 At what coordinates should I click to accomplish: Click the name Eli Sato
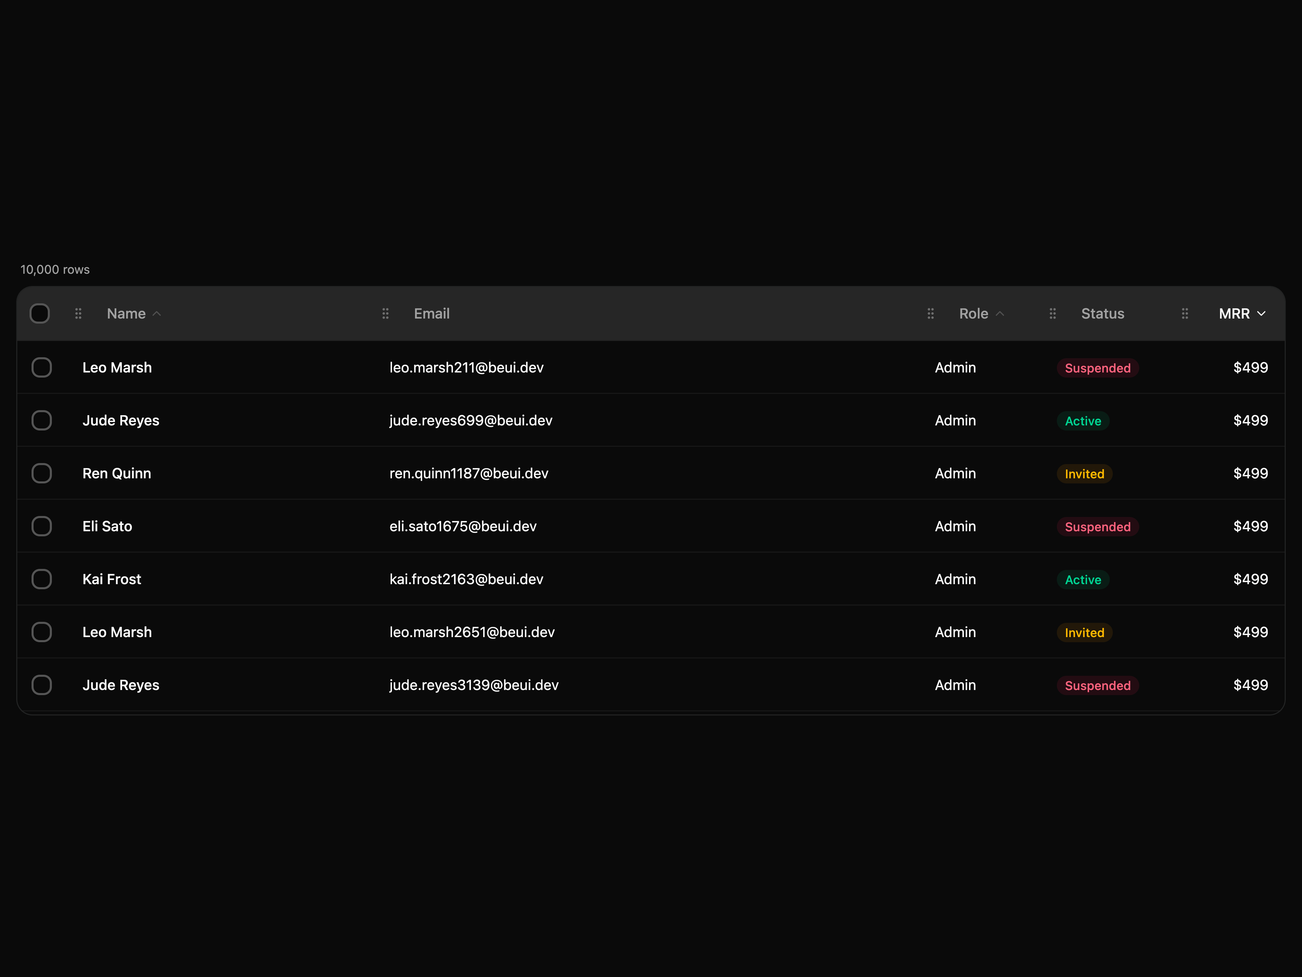tap(107, 526)
